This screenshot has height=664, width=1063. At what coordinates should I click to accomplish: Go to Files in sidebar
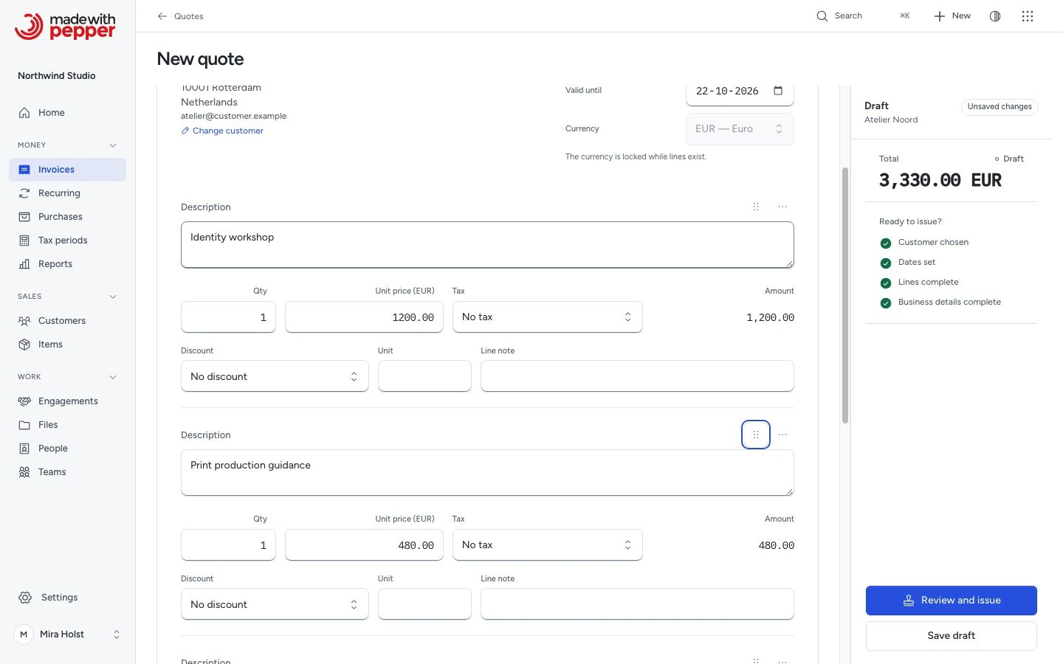click(68, 425)
